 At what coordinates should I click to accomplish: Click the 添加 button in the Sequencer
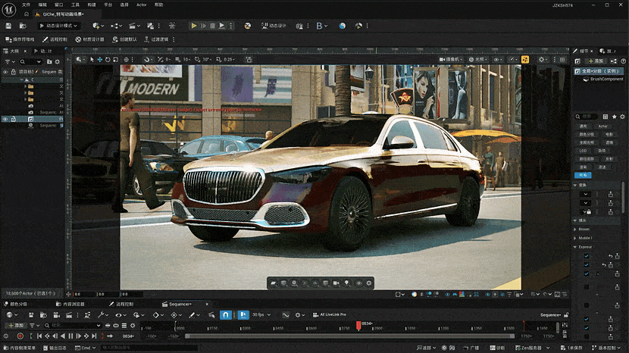tap(16, 325)
